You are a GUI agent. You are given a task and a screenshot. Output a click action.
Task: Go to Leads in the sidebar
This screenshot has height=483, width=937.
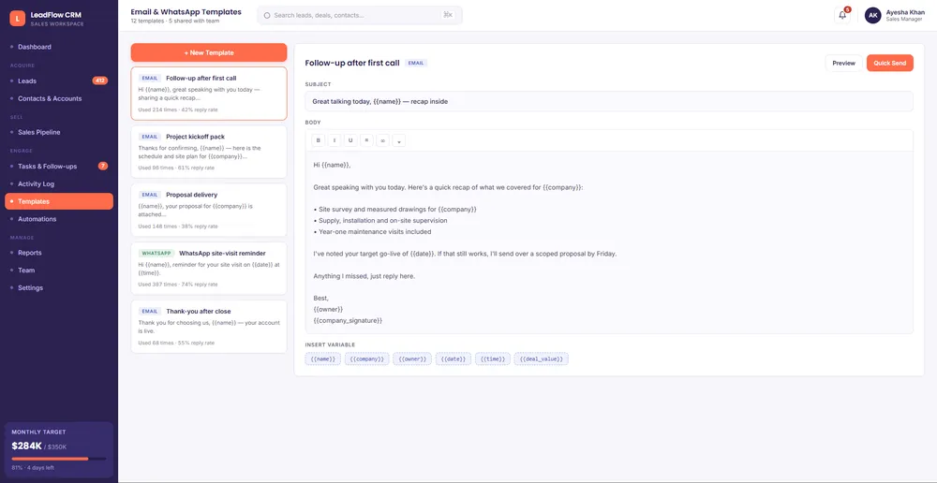point(58,80)
